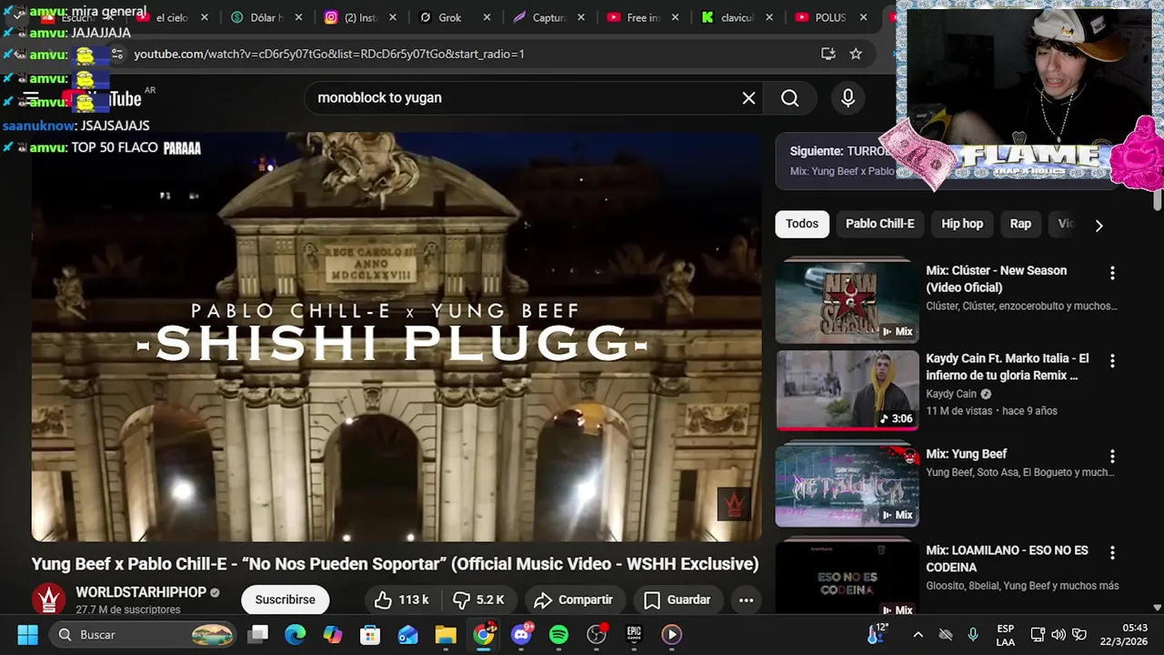Filter by Hip hop chip
The width and height of the screenshot is (1164, 655).
962,224
